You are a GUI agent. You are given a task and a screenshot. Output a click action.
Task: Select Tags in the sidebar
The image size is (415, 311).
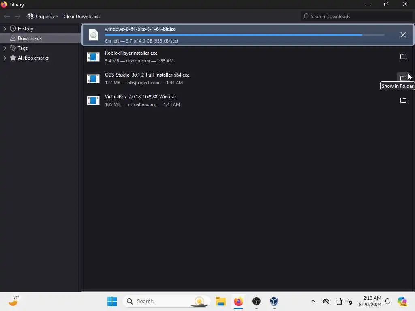click(x=23, y=48)
